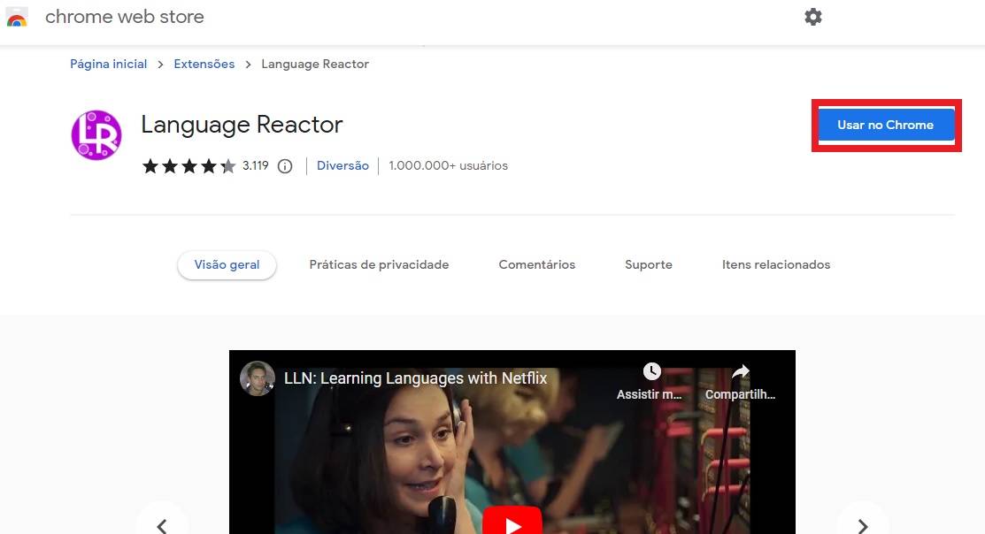Screen dimensions: 985x534
Task: Switch to Práticas de privacidade tab
Action: [379, 265]
